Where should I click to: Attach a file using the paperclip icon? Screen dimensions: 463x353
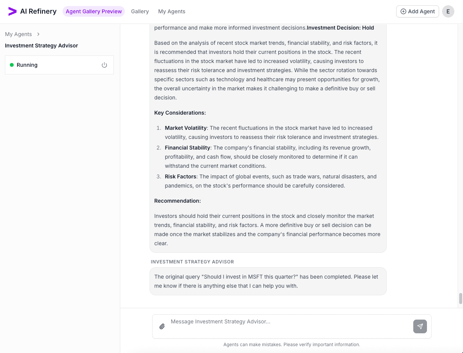tap(162, 326)
